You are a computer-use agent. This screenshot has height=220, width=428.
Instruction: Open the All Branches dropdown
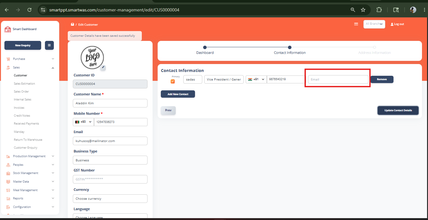374,24
